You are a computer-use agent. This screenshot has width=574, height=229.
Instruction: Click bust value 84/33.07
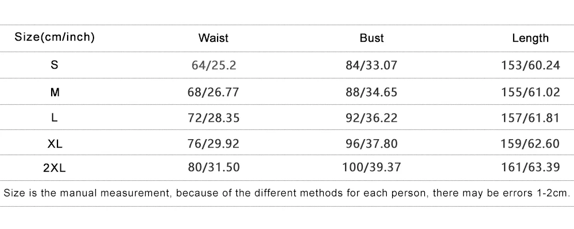click(371, 65)
